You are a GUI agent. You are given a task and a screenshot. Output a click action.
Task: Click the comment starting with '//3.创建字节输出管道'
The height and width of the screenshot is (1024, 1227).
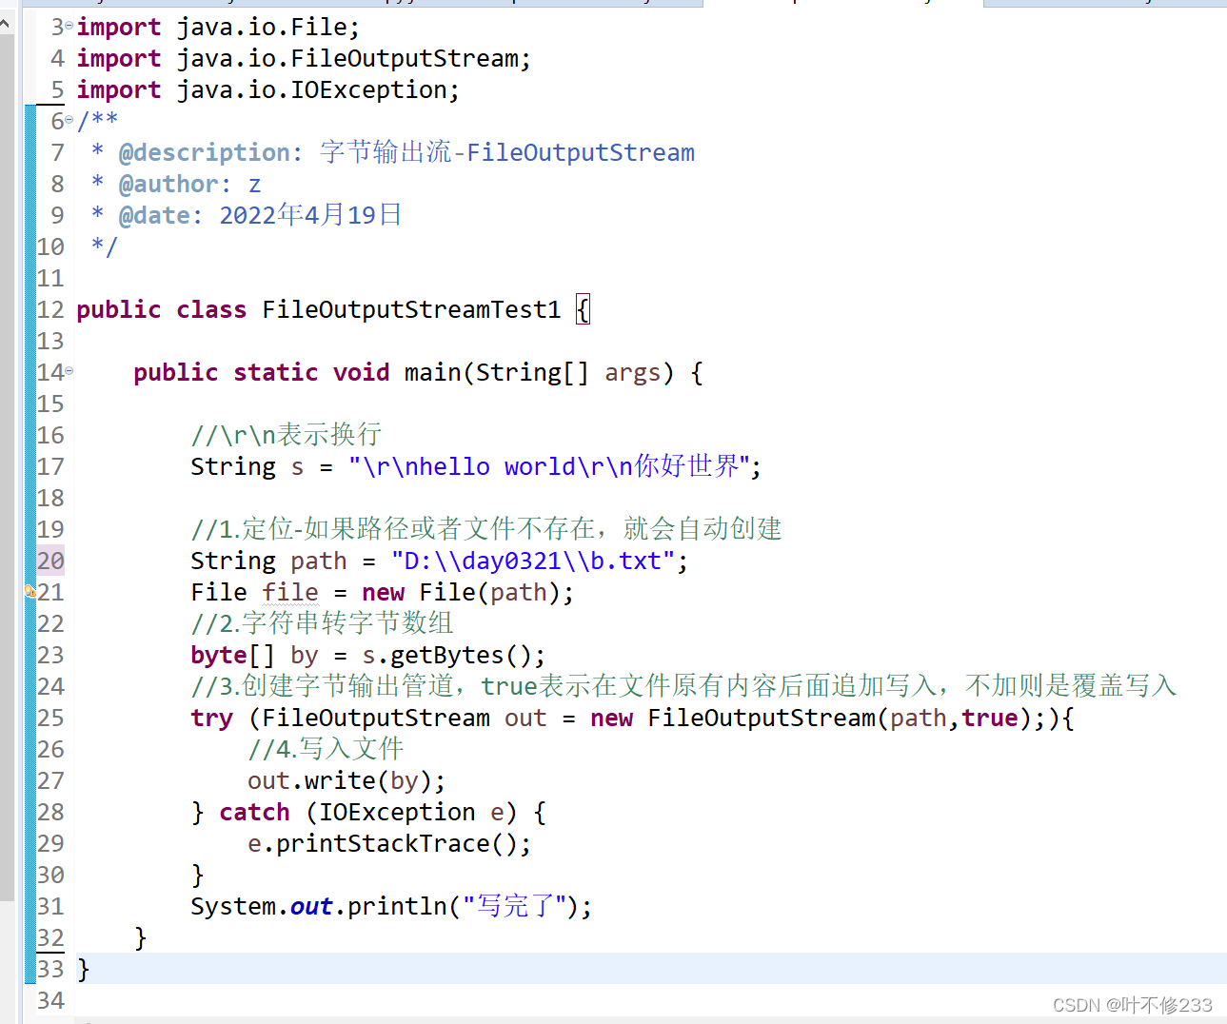tap(683, 686)
